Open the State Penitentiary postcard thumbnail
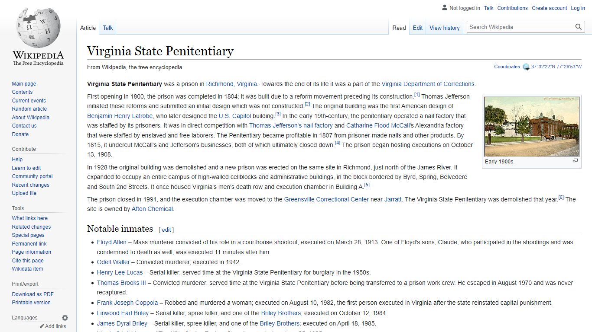 click(532, 126)
